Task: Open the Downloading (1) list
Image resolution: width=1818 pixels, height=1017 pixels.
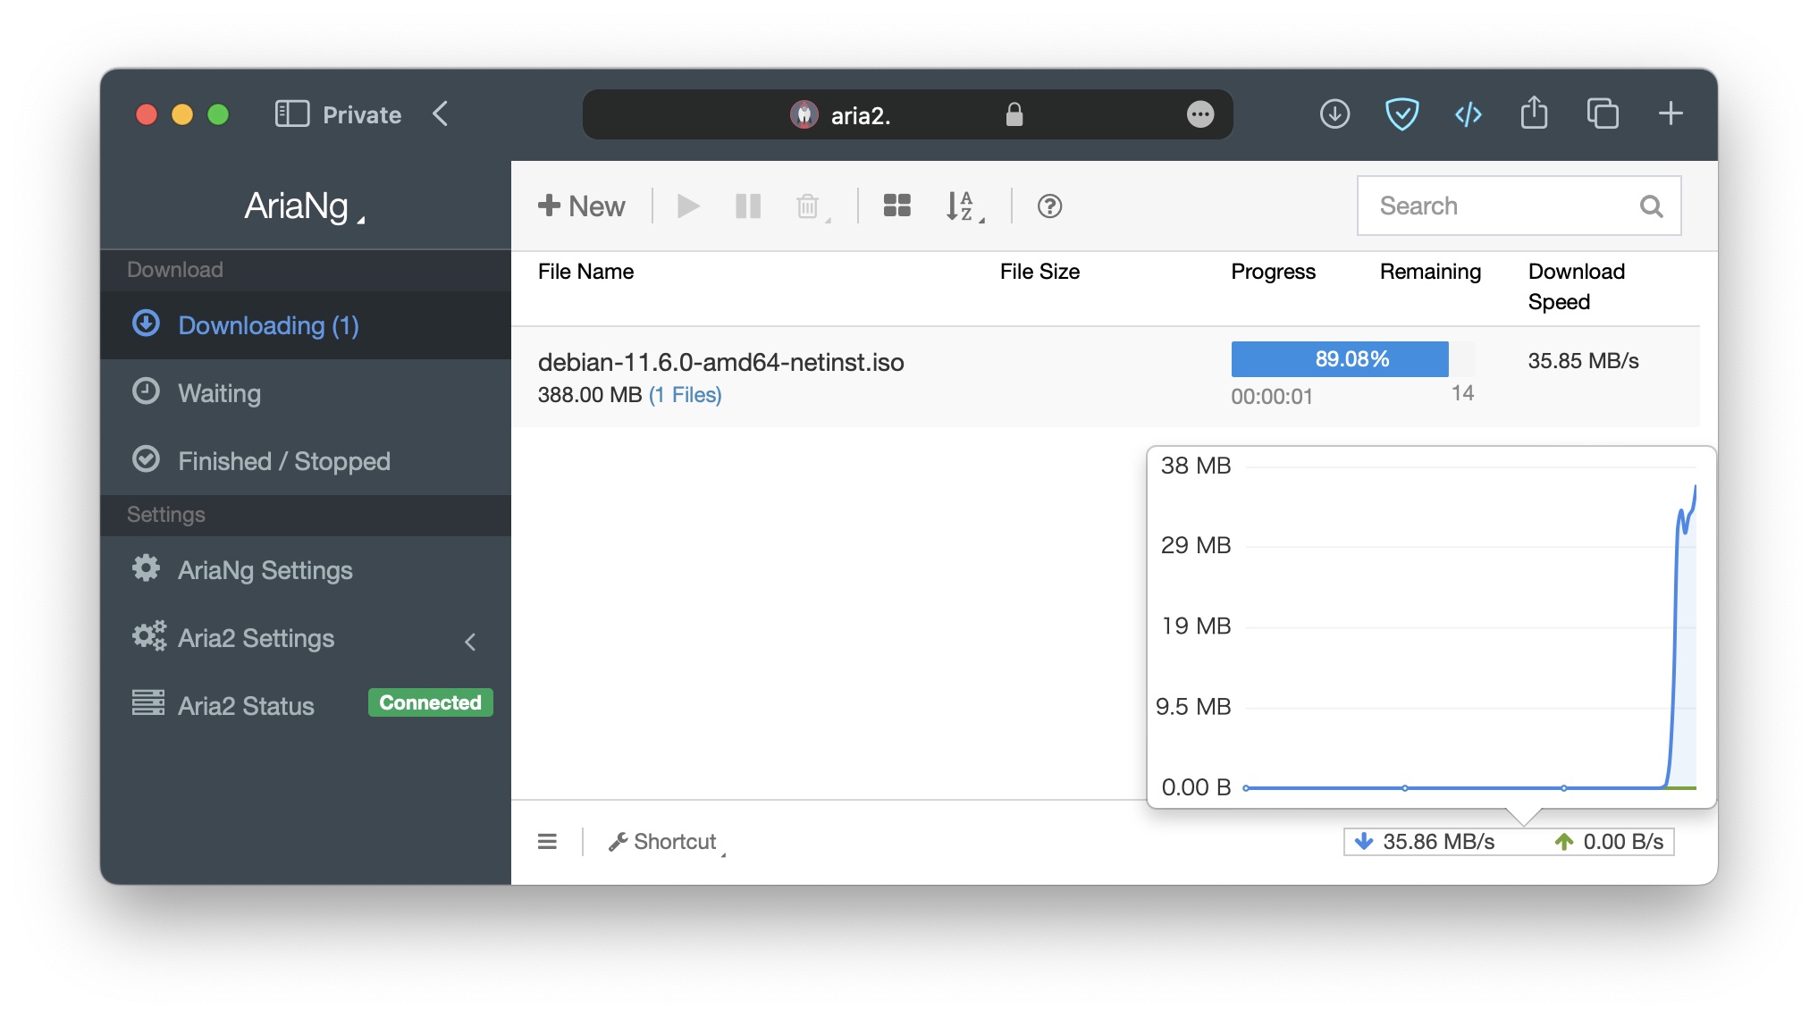Action: point(268,325)
